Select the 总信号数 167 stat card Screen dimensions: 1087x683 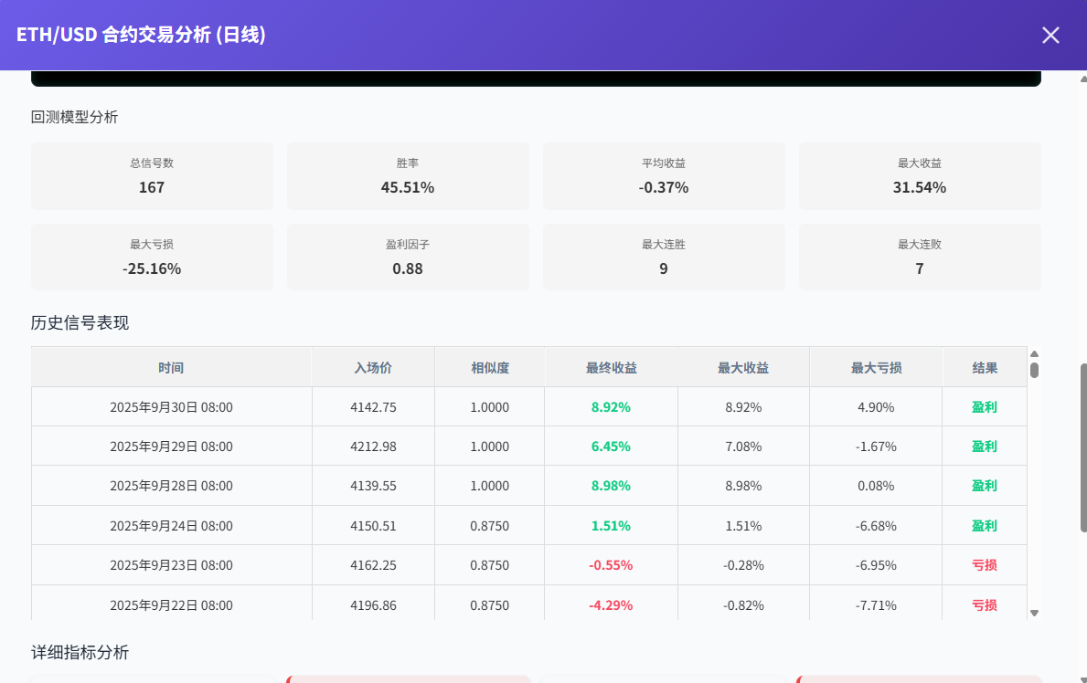coord(152,176)
